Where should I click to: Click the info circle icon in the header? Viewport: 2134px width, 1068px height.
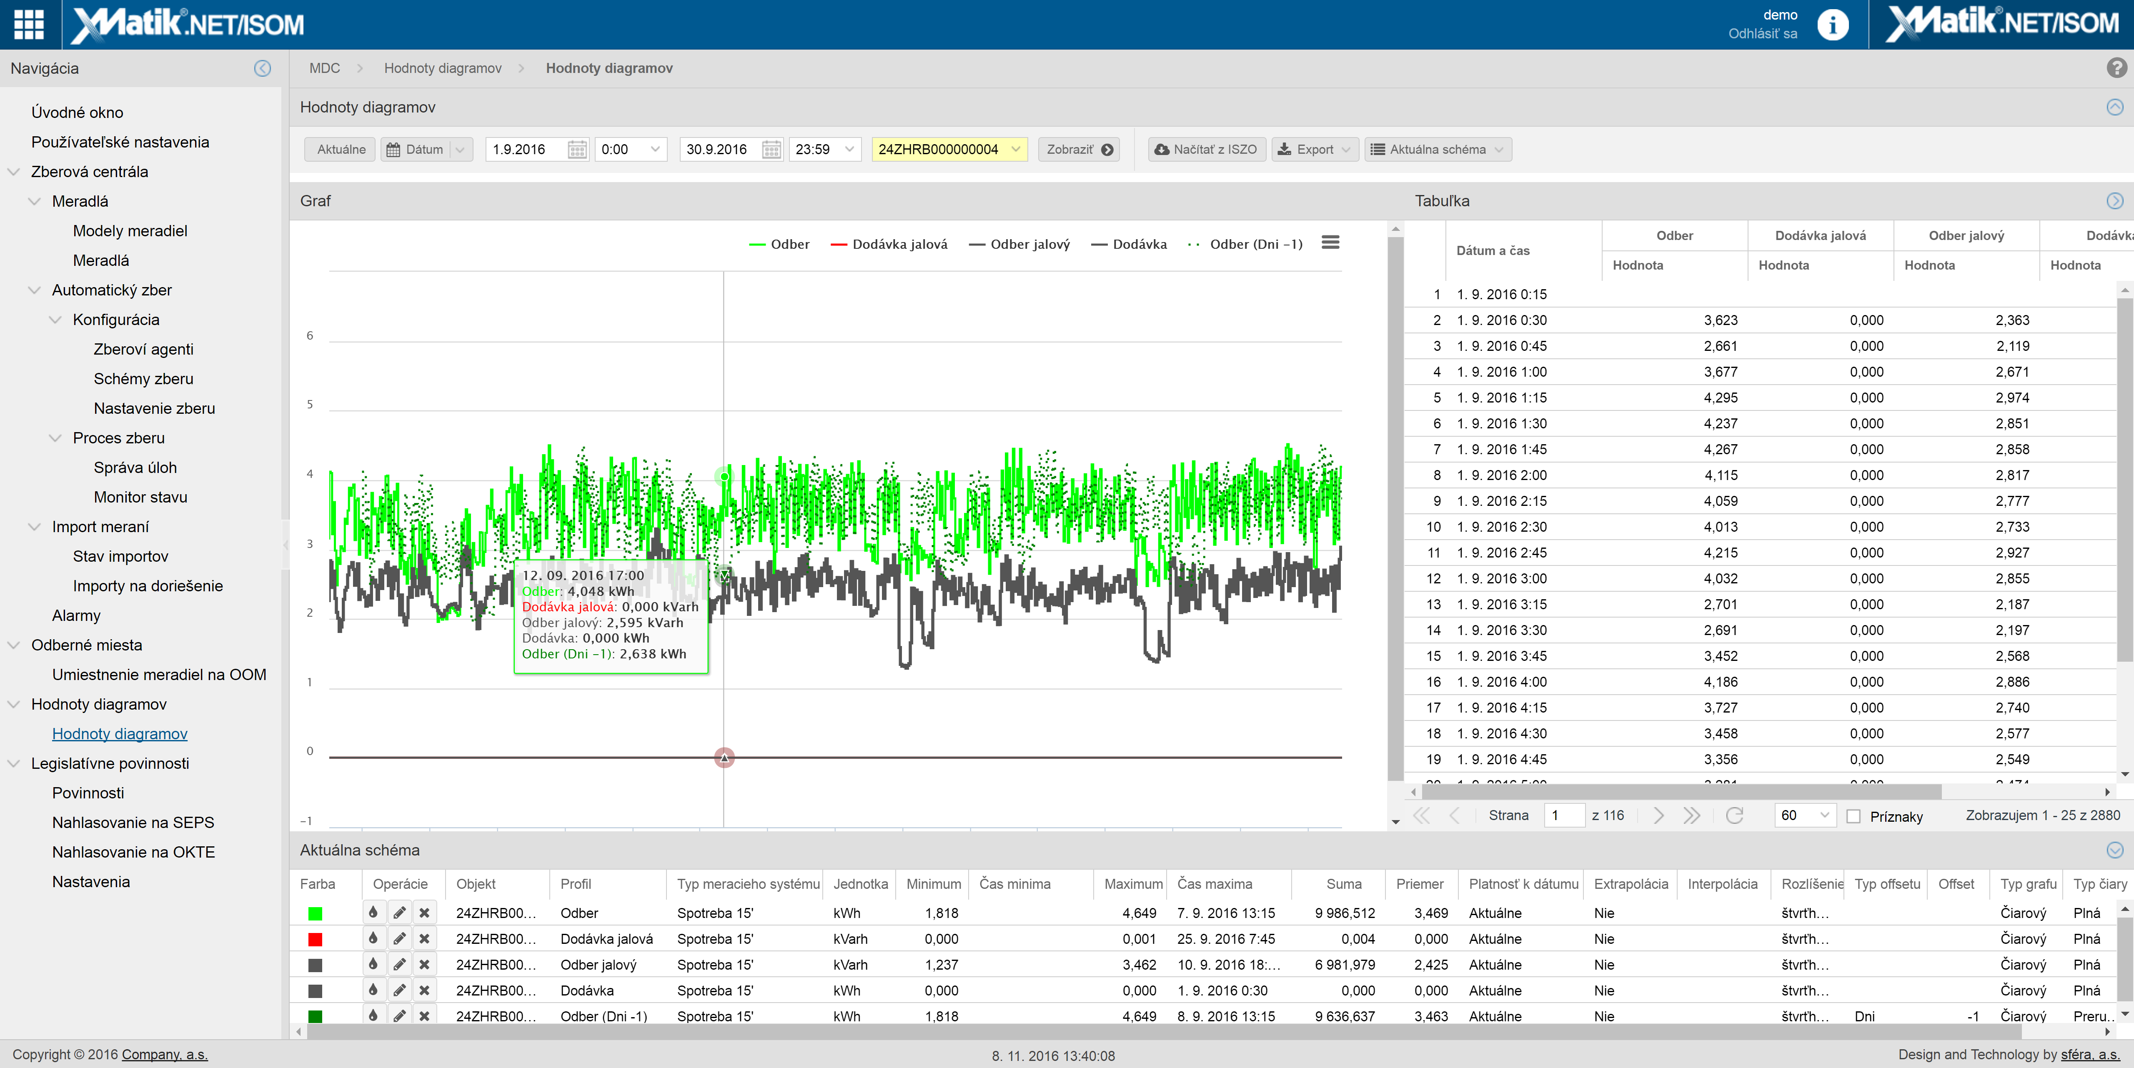[1832, 25]
